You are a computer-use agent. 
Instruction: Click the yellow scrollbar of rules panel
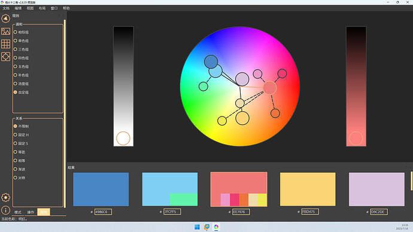click(x=65, y=113)
